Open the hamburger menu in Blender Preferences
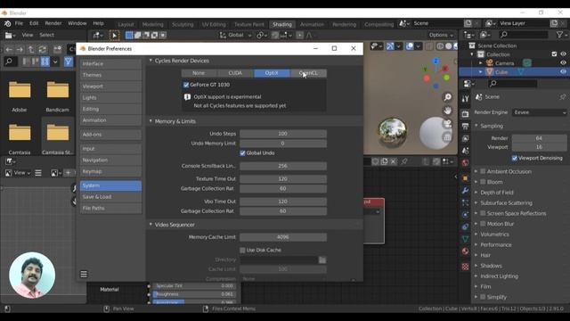 point(84,274)
